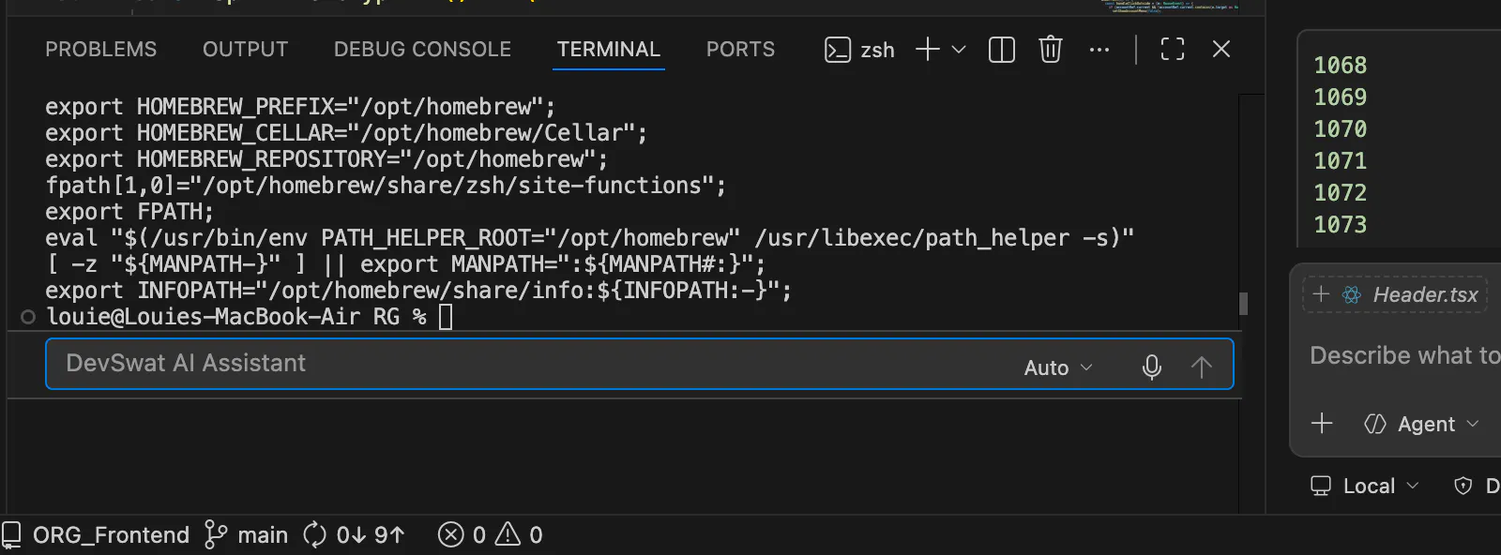Open the Local environment dropdown
The height and width of the screenshot is (555, 1501).
[1365, 486]
